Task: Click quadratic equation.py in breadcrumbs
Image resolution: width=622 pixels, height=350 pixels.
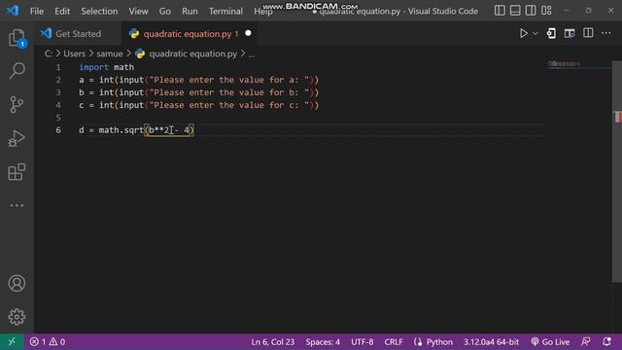Action: click(192, 53)
